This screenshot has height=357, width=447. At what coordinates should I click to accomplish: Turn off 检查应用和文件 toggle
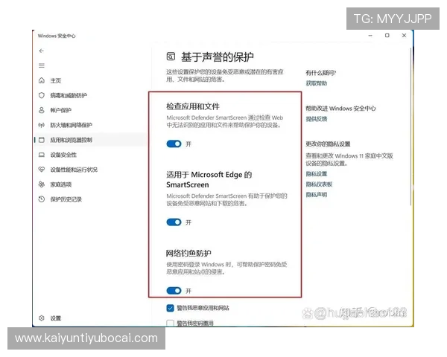coord(174,144)
